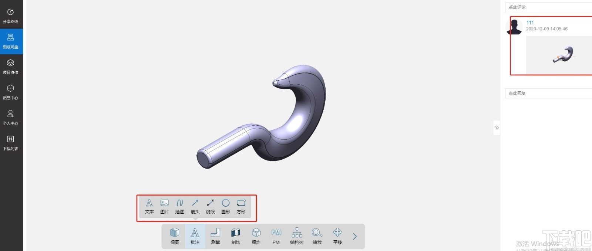Open the 结构树 structure tree
The height and width of the screenshot is (251, 592).
297,236
